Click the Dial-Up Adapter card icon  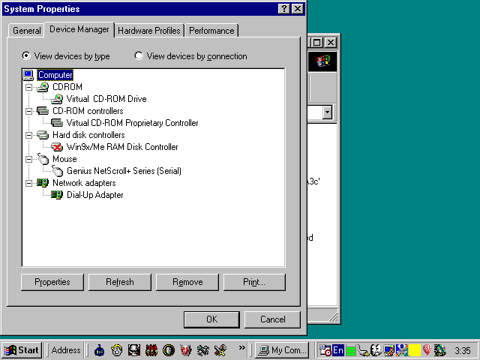tap(57, 195)
